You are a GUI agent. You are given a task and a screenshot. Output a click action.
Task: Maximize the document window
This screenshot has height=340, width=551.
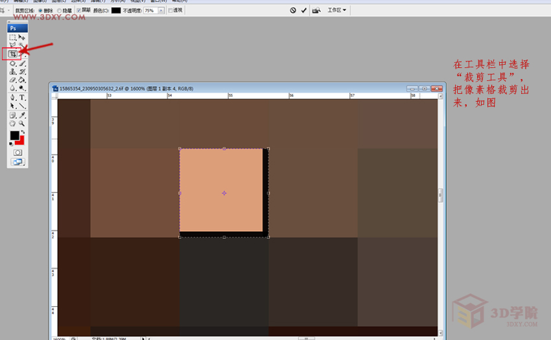pyautogui.click(x=424, y=89)
